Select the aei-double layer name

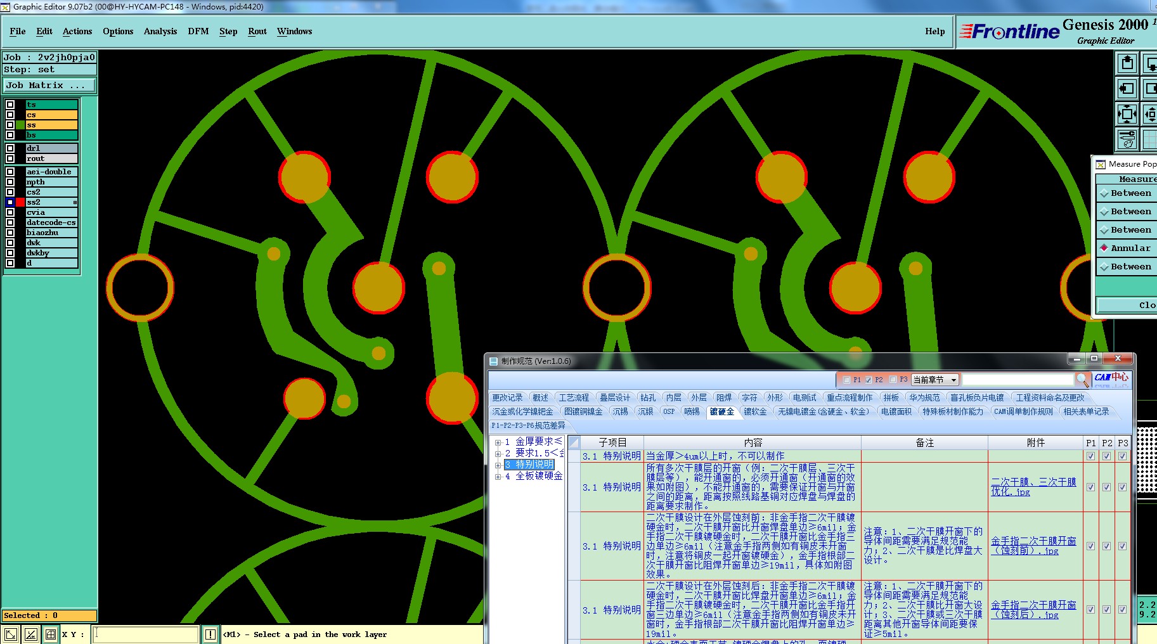point(51,172)
